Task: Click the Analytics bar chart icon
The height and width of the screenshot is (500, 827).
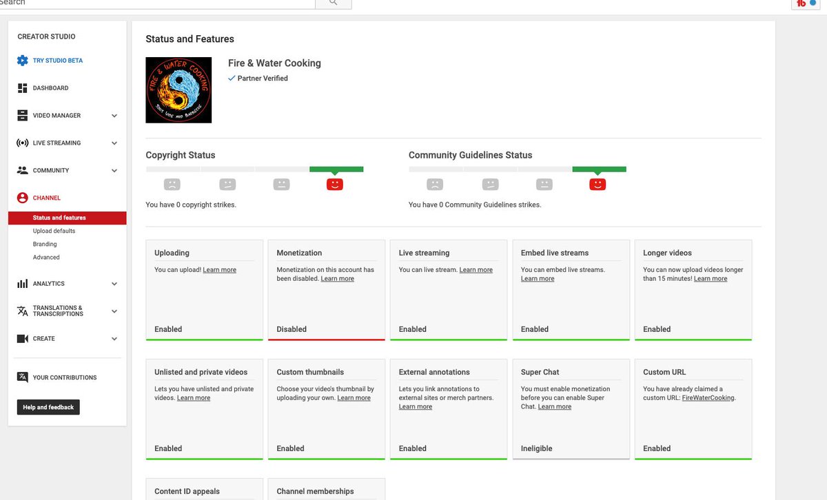Action: pos(23,284)
